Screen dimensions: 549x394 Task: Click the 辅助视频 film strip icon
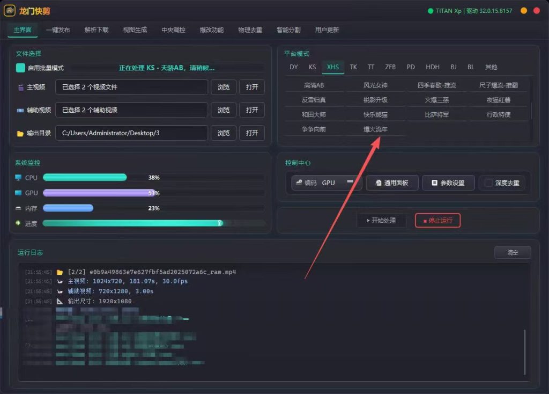click(x=20, y=111)
